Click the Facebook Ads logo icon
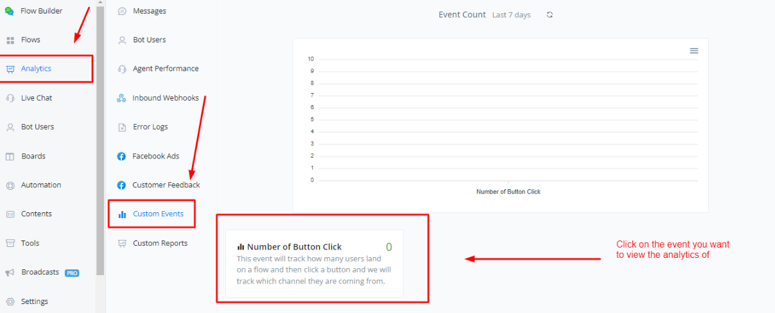The width and height of the screenshot is (775, 313). 121,156
